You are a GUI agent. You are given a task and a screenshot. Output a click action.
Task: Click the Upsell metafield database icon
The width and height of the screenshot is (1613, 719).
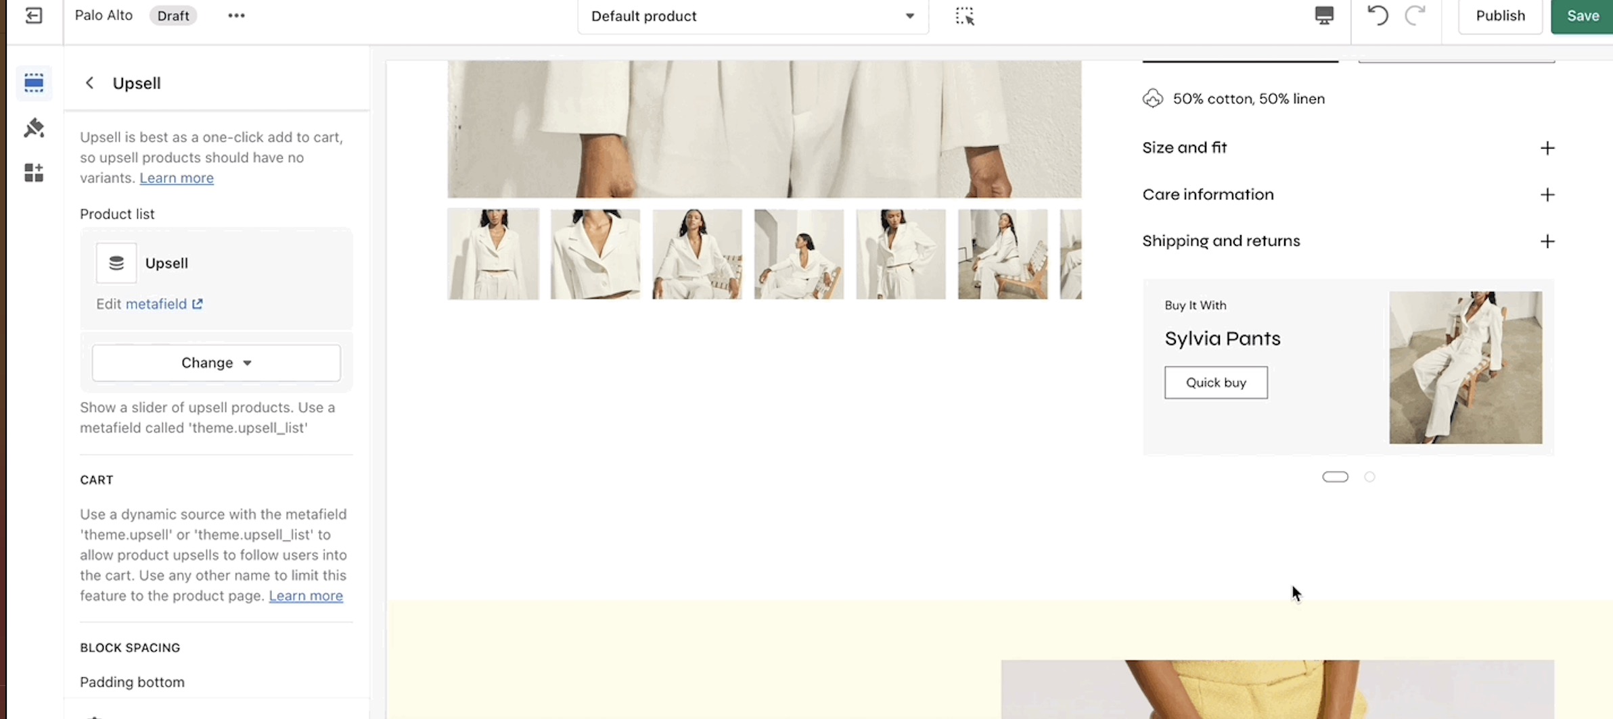[x=116, y=263]
